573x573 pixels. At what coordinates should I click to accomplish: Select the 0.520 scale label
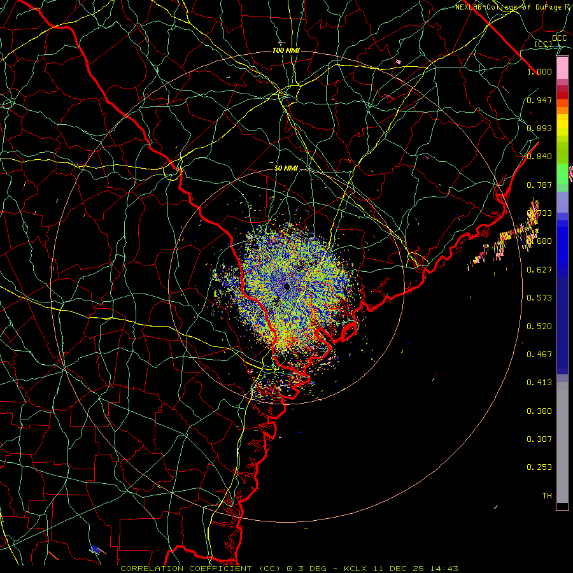pyautogui.click(x=539, y=327)
